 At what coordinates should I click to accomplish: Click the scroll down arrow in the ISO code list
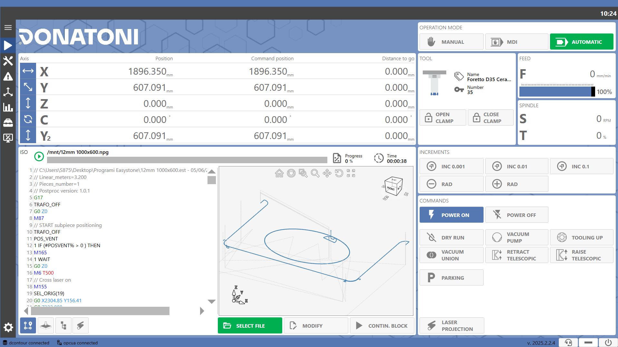click(x=212, y=302)
